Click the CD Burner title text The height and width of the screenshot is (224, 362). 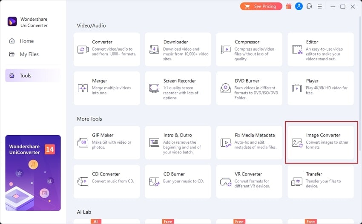(x=174, y=174)
